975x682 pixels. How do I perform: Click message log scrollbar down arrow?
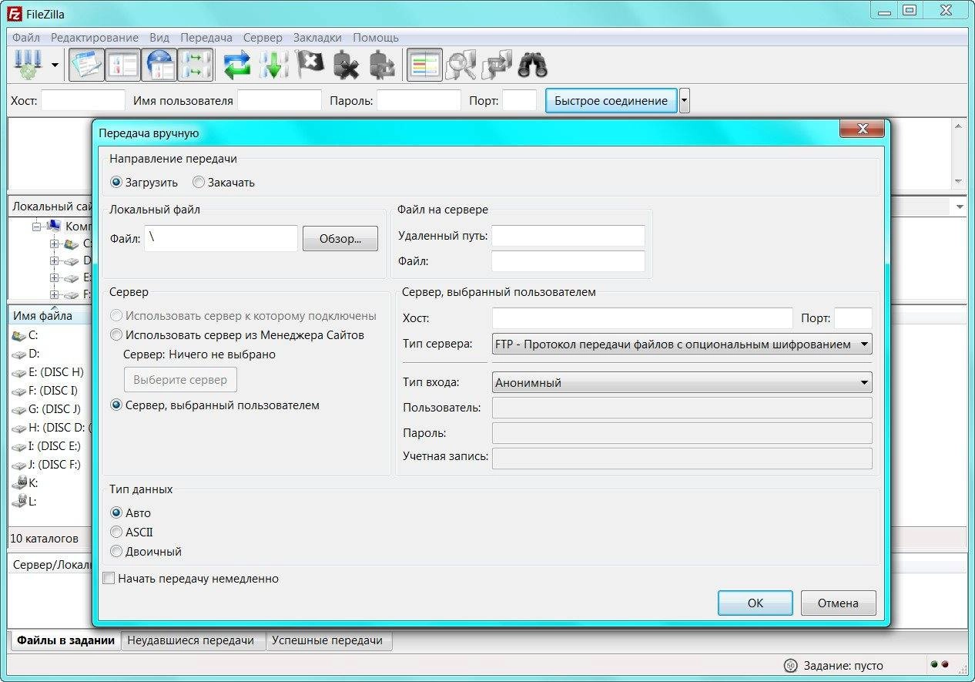click(x=959, y=181)
